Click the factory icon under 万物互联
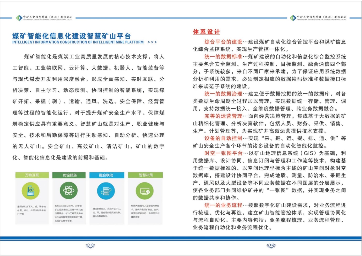 pyautogui.click(x=31, y=191)
